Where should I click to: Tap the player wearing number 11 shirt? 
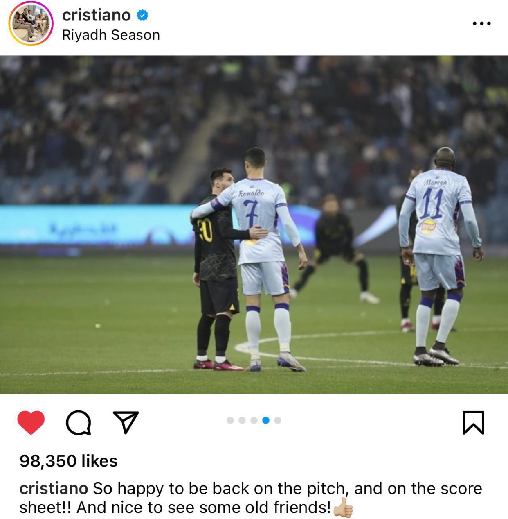pyautogui.click(x=440, y=256)
